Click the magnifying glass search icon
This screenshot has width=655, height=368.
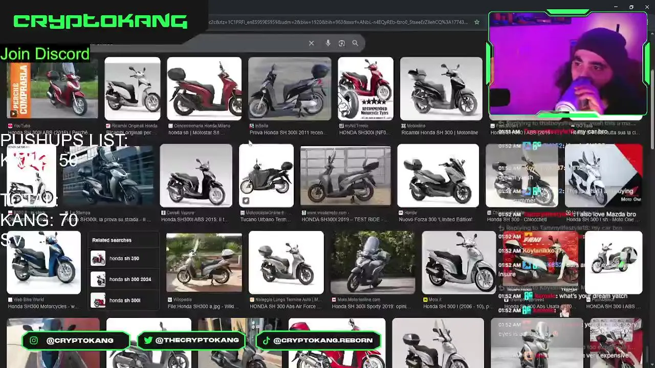355,43
